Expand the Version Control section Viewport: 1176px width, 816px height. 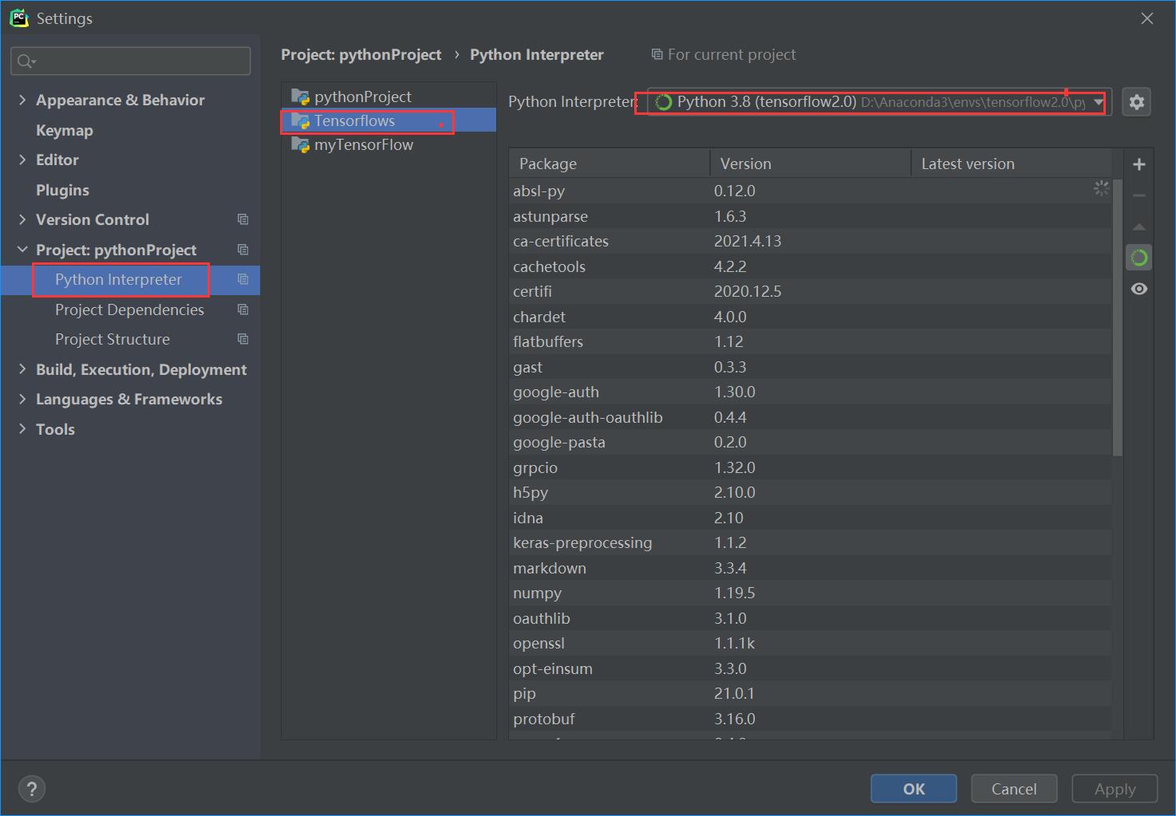click(22, 219)
